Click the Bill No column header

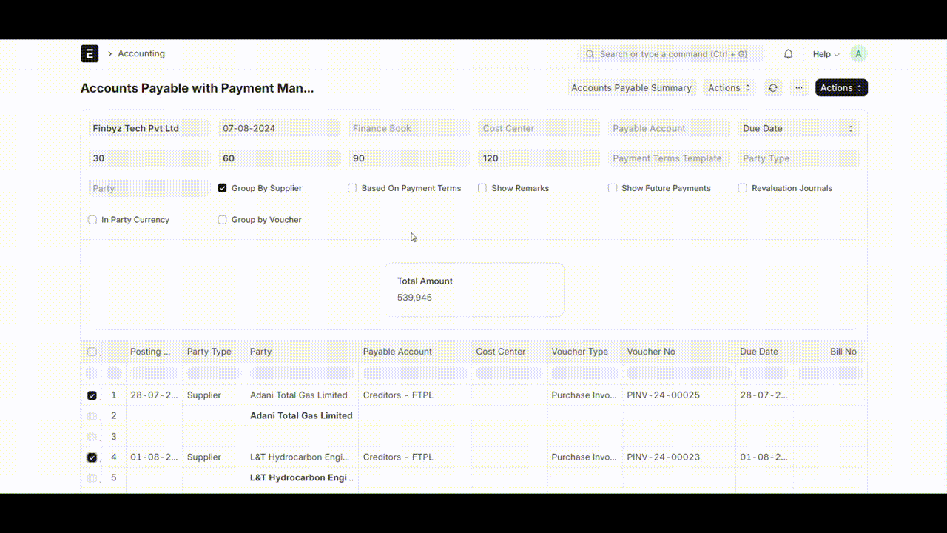coord(830,352)
